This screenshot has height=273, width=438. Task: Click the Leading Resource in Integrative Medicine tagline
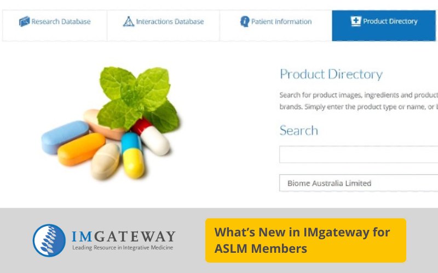123,248
